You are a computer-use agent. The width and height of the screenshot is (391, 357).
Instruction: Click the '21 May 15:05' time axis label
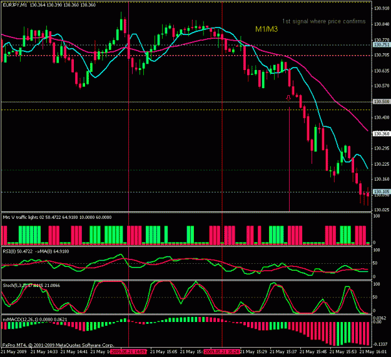[x=164, y=352]
